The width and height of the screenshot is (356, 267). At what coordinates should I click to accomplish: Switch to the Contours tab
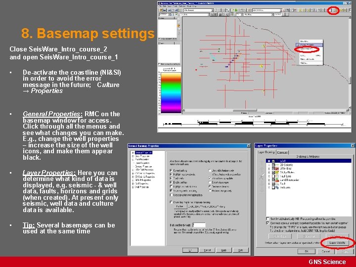coord(282,153)
